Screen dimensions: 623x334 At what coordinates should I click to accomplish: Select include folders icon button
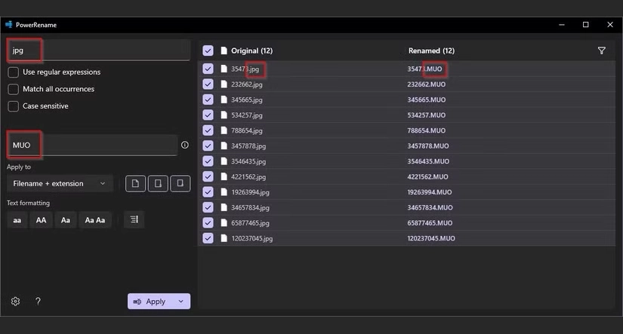(x=158, y=184)
